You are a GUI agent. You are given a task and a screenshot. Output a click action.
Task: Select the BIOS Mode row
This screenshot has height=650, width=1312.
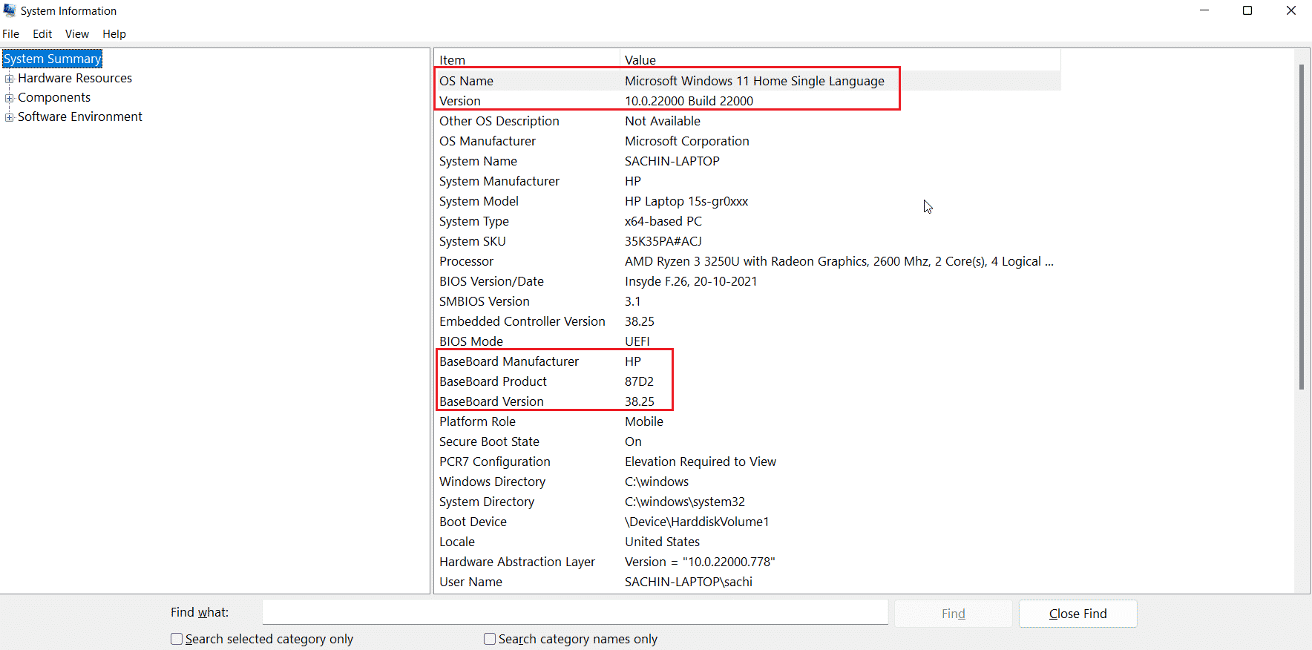[x=747, y=341]
